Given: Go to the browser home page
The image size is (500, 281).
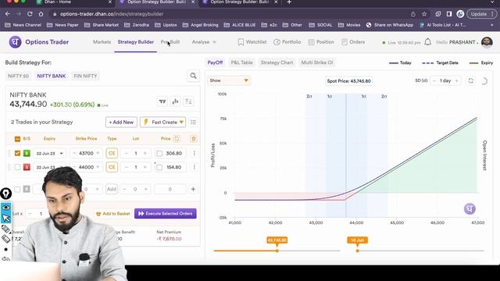Looking at the screenshot, I should (x=41, y=14).
